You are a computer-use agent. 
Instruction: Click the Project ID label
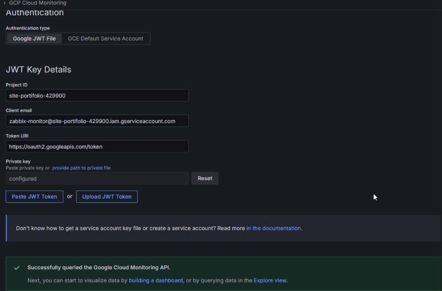click(x=17, y=85)
